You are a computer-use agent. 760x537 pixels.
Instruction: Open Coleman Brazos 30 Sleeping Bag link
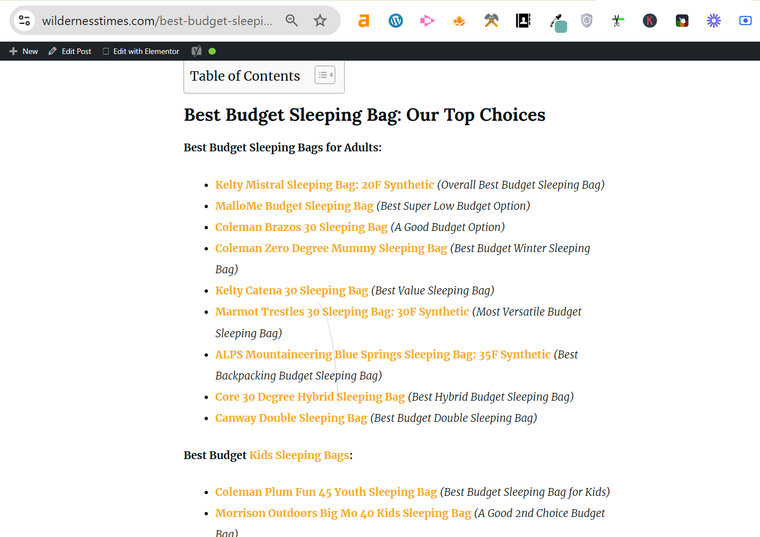click(x=301, y=227)
